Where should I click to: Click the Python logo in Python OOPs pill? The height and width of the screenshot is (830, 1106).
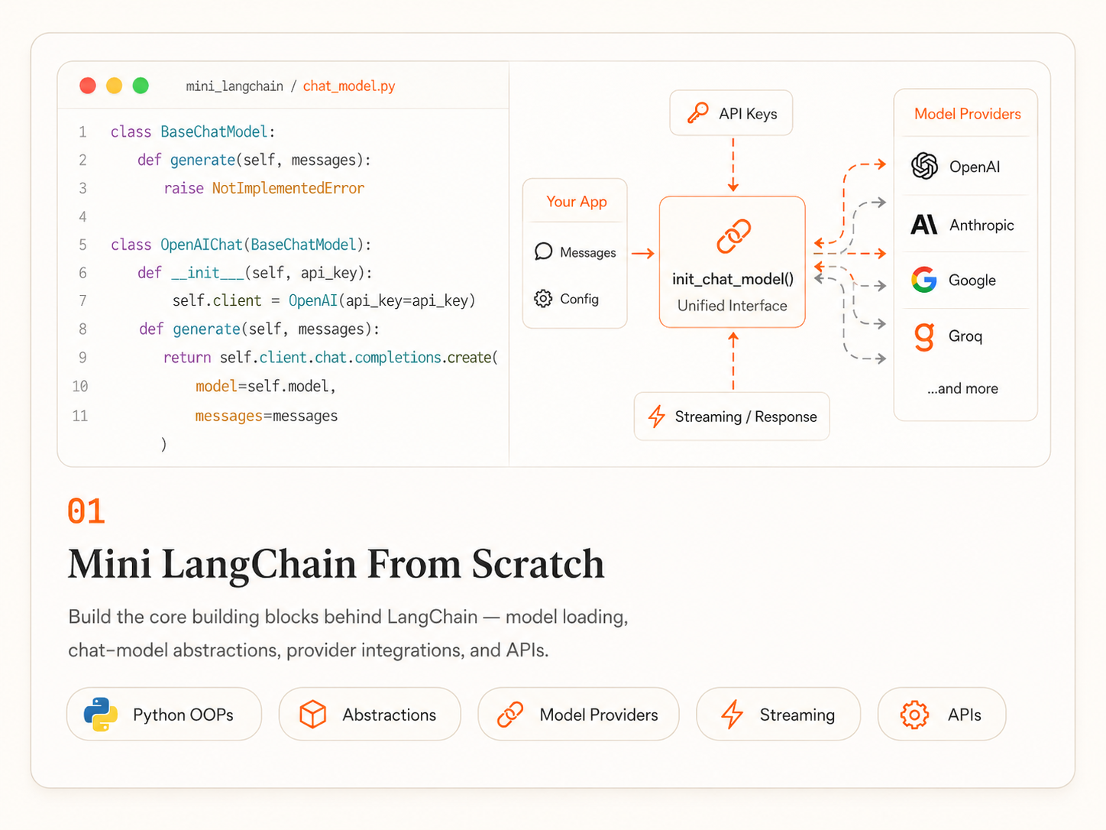tap(101, 715)
